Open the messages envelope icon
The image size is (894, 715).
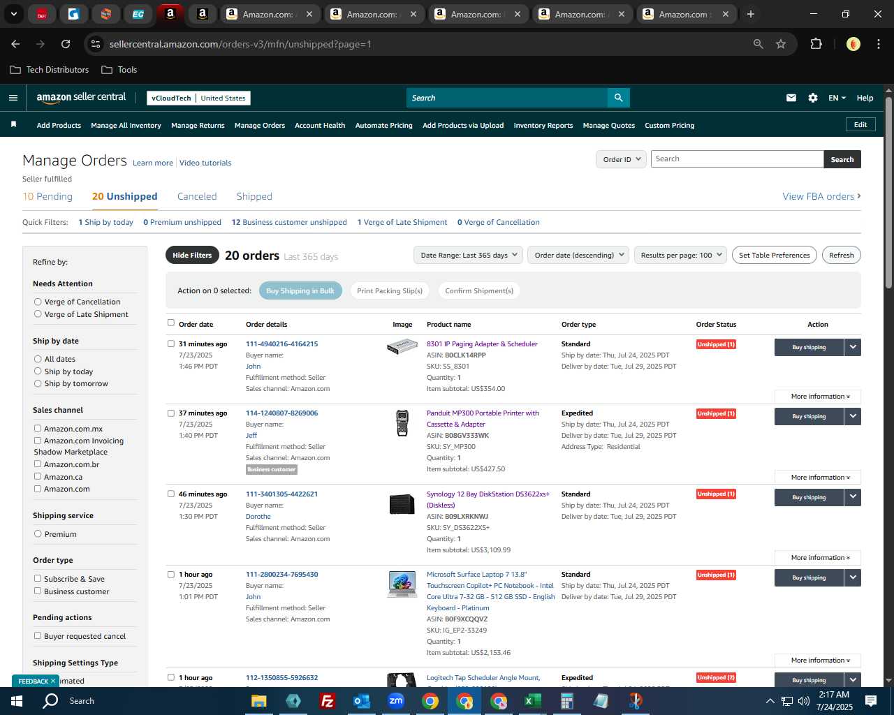(x=791, y=98)
